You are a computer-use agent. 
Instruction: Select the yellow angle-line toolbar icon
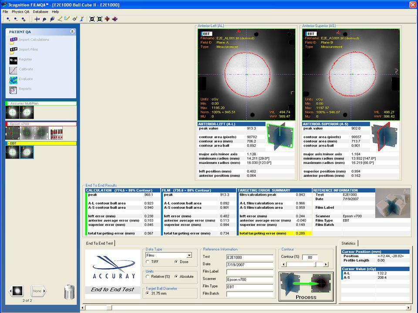[x=60, y=19]
